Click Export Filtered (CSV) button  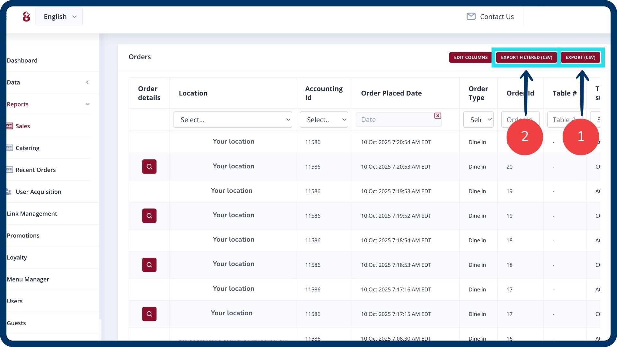(526, 58)
